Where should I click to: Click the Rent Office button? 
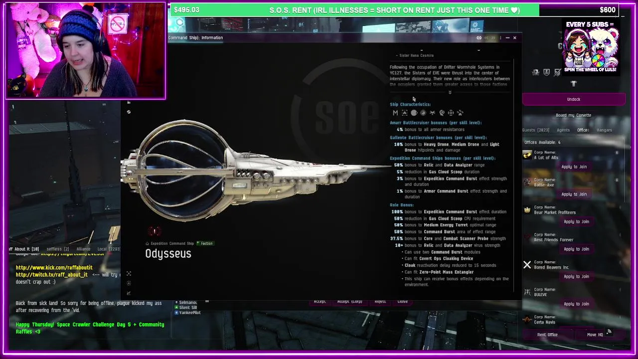(547, 335)
